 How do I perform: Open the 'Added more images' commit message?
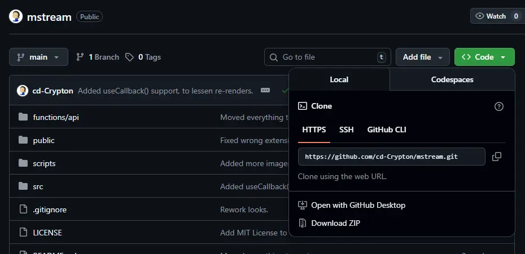255,163
